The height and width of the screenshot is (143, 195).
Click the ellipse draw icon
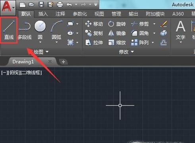(70, 33)
